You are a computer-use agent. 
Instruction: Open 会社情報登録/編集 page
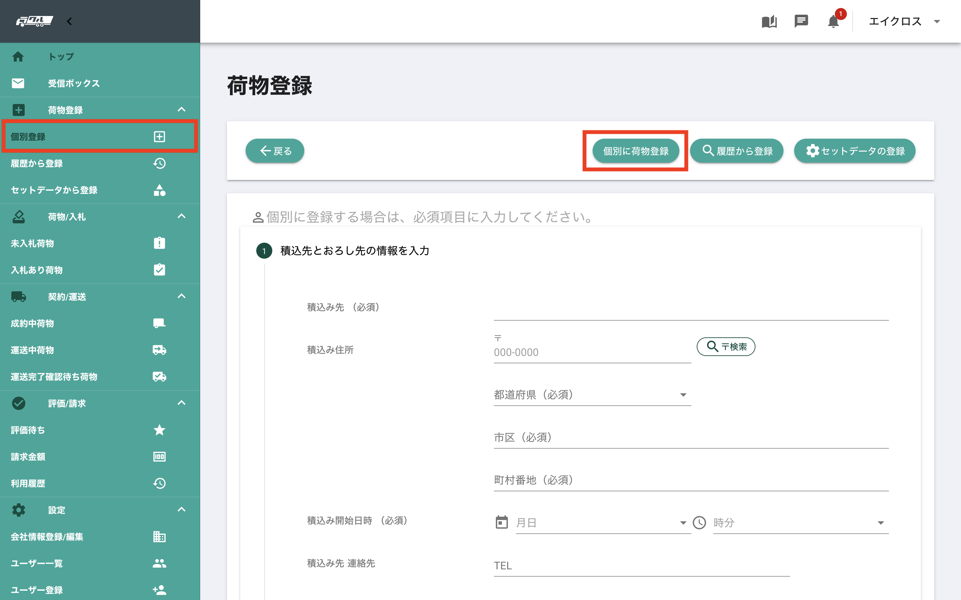tap(100, 537)
